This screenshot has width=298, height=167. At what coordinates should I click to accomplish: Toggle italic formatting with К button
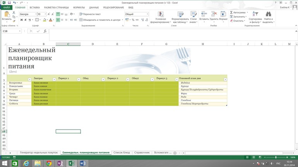(x=26, y=20)
